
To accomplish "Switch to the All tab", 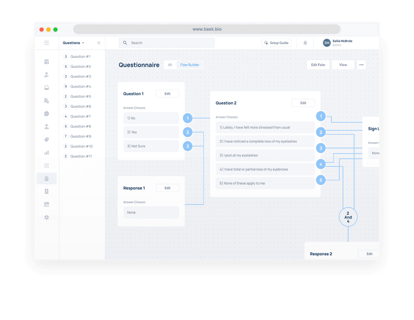I will [x=170, y=65].
